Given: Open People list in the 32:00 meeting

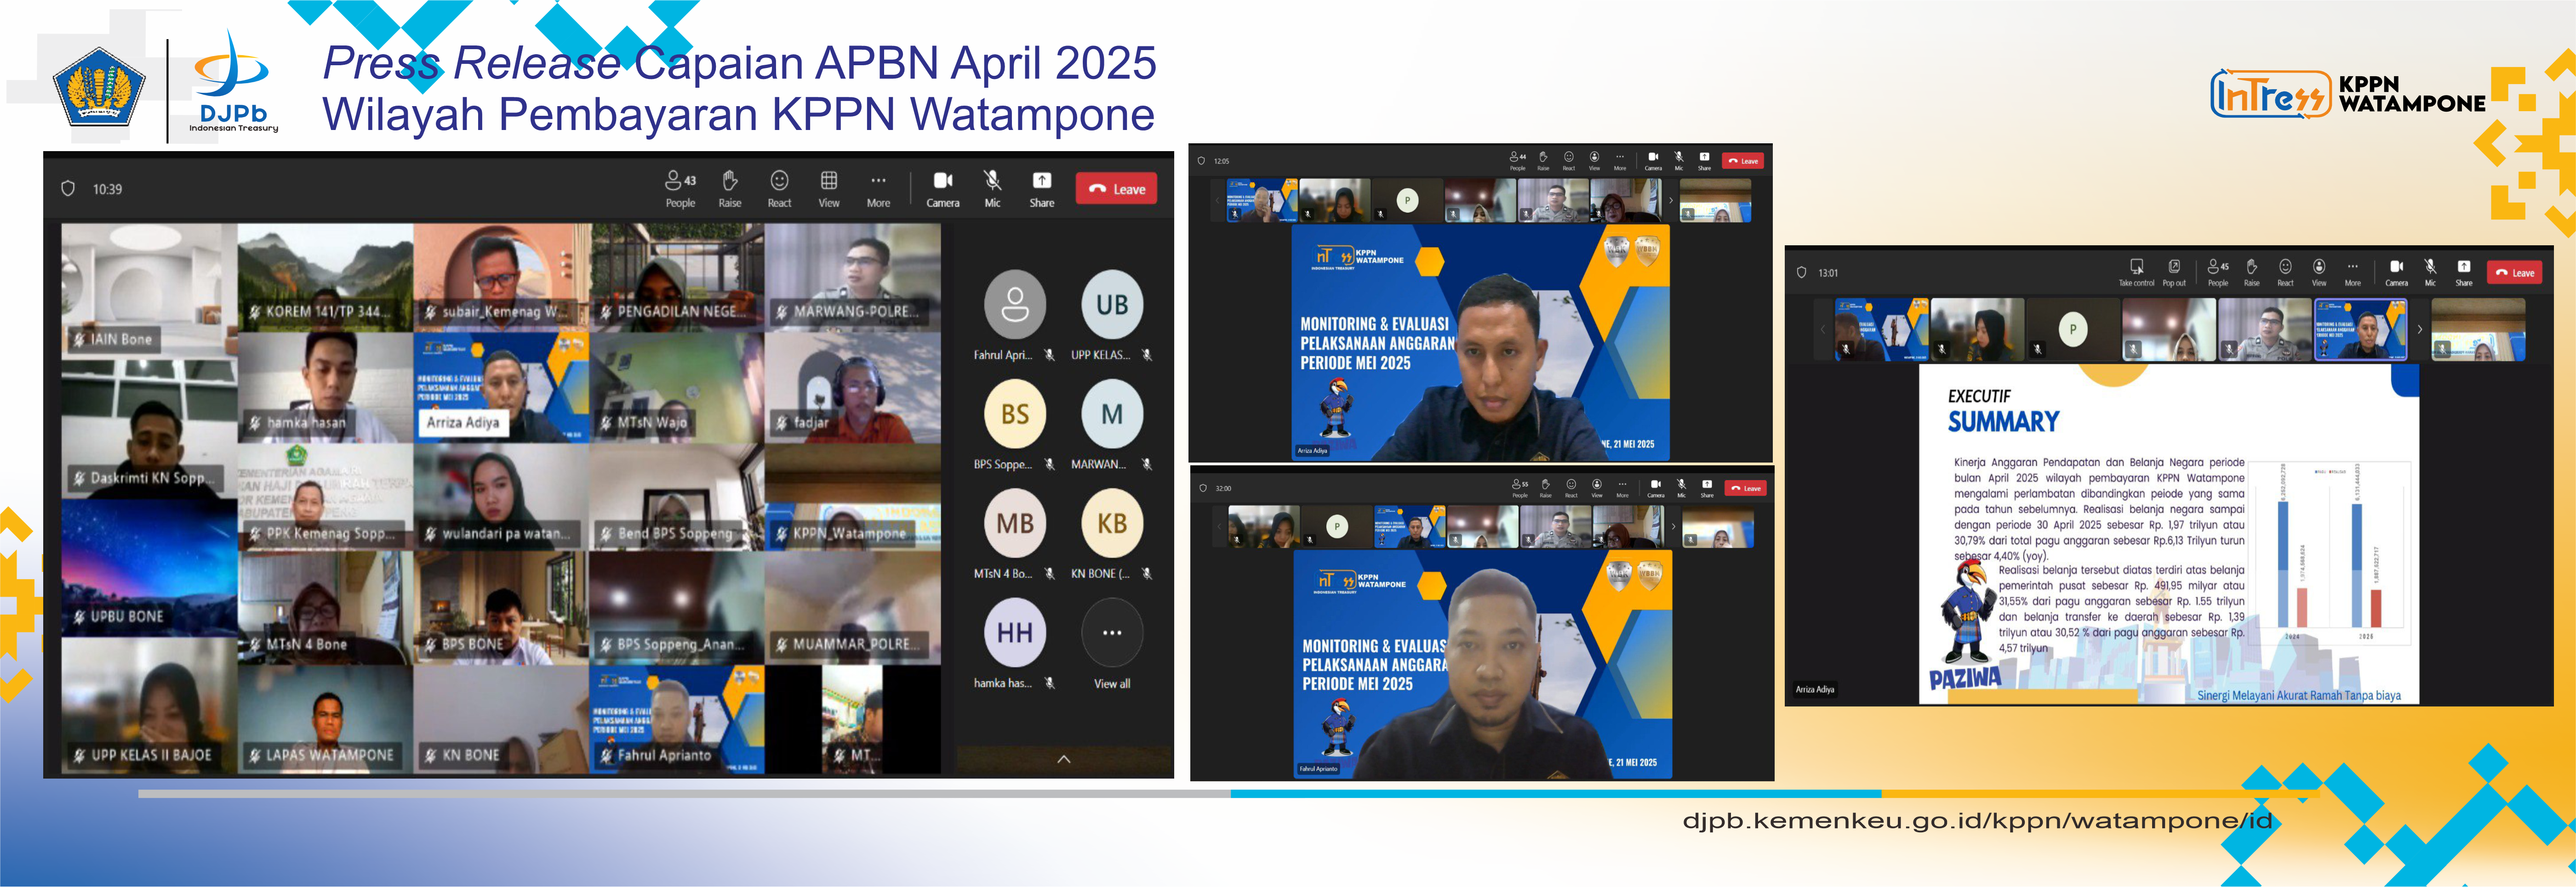Looking at the screenshot, I should [x=1520, y=487].
